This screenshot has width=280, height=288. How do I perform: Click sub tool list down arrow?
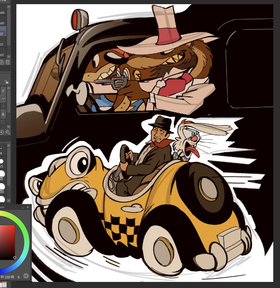9,56
